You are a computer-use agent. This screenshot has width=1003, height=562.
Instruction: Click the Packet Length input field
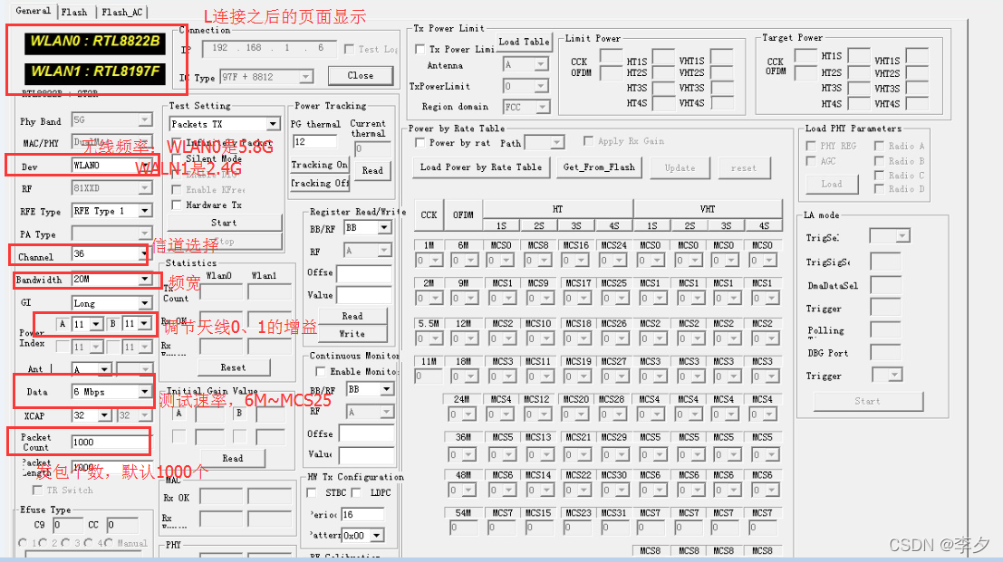click(x=111, y=468)
